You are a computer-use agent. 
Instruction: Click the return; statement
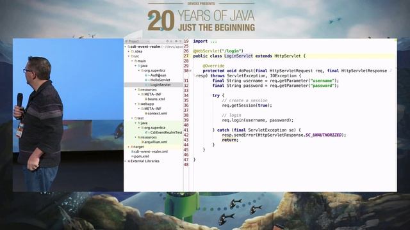230,140
